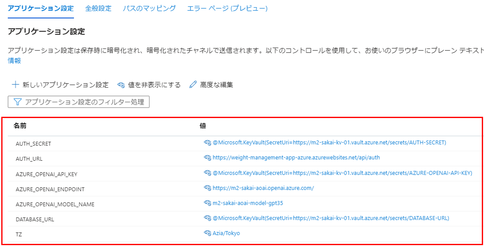Open 高度な編集
484x247 pixels.
click(x=211, y=85)
